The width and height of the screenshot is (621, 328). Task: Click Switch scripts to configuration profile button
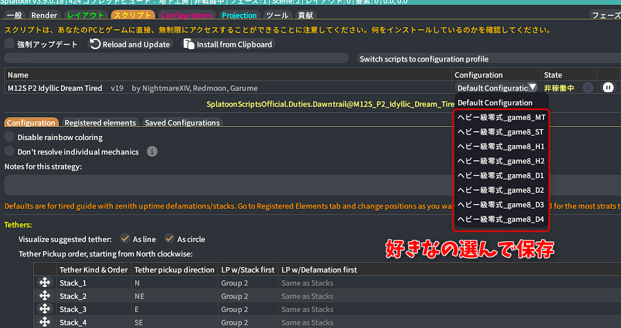tap(423, 59)
